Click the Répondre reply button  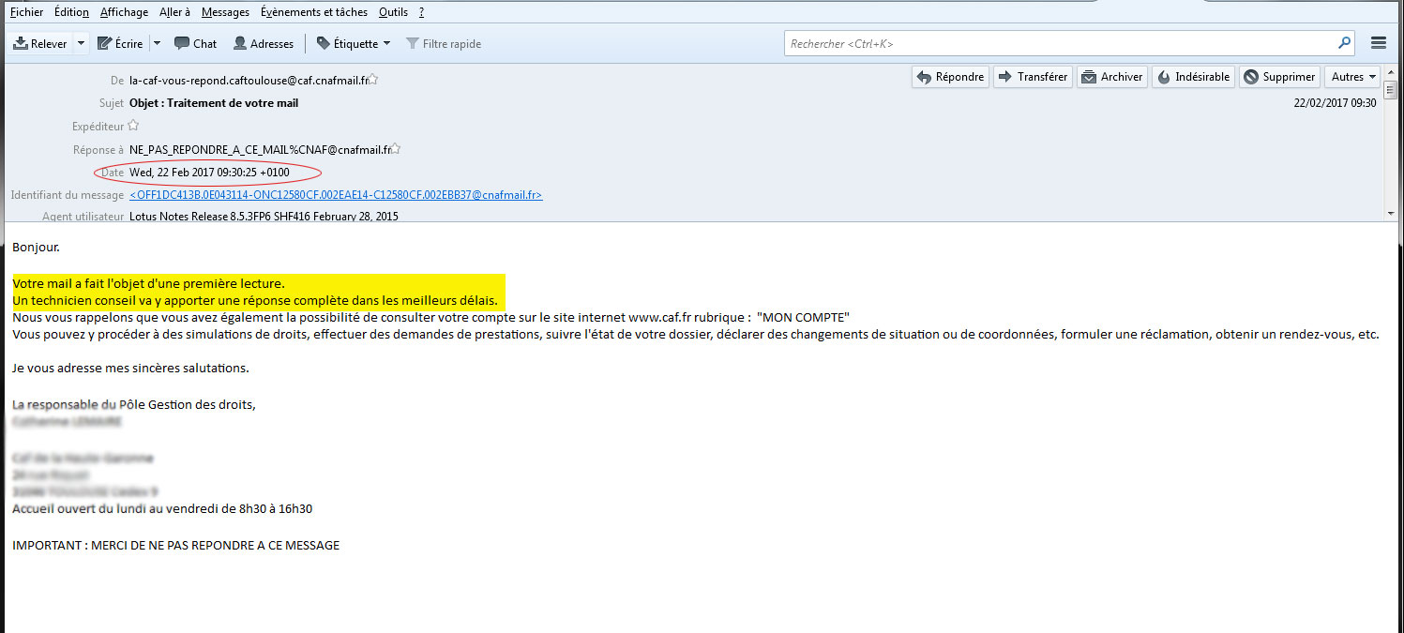[x=950, y=77]
